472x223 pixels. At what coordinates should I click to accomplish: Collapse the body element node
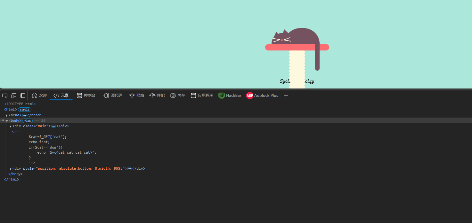[x=7, y=121]
